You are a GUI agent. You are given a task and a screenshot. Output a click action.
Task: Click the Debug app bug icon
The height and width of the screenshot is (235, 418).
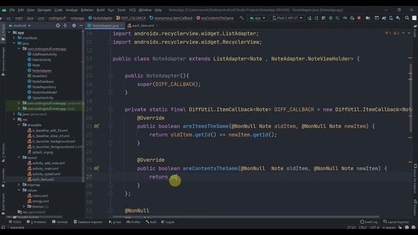(330, 18)
